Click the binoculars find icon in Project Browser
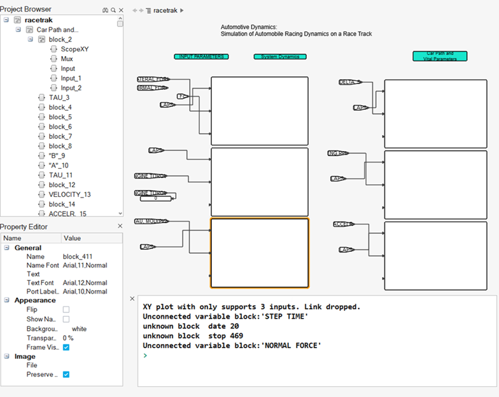Viewport: 499px width, 397px height. point(105,10)
